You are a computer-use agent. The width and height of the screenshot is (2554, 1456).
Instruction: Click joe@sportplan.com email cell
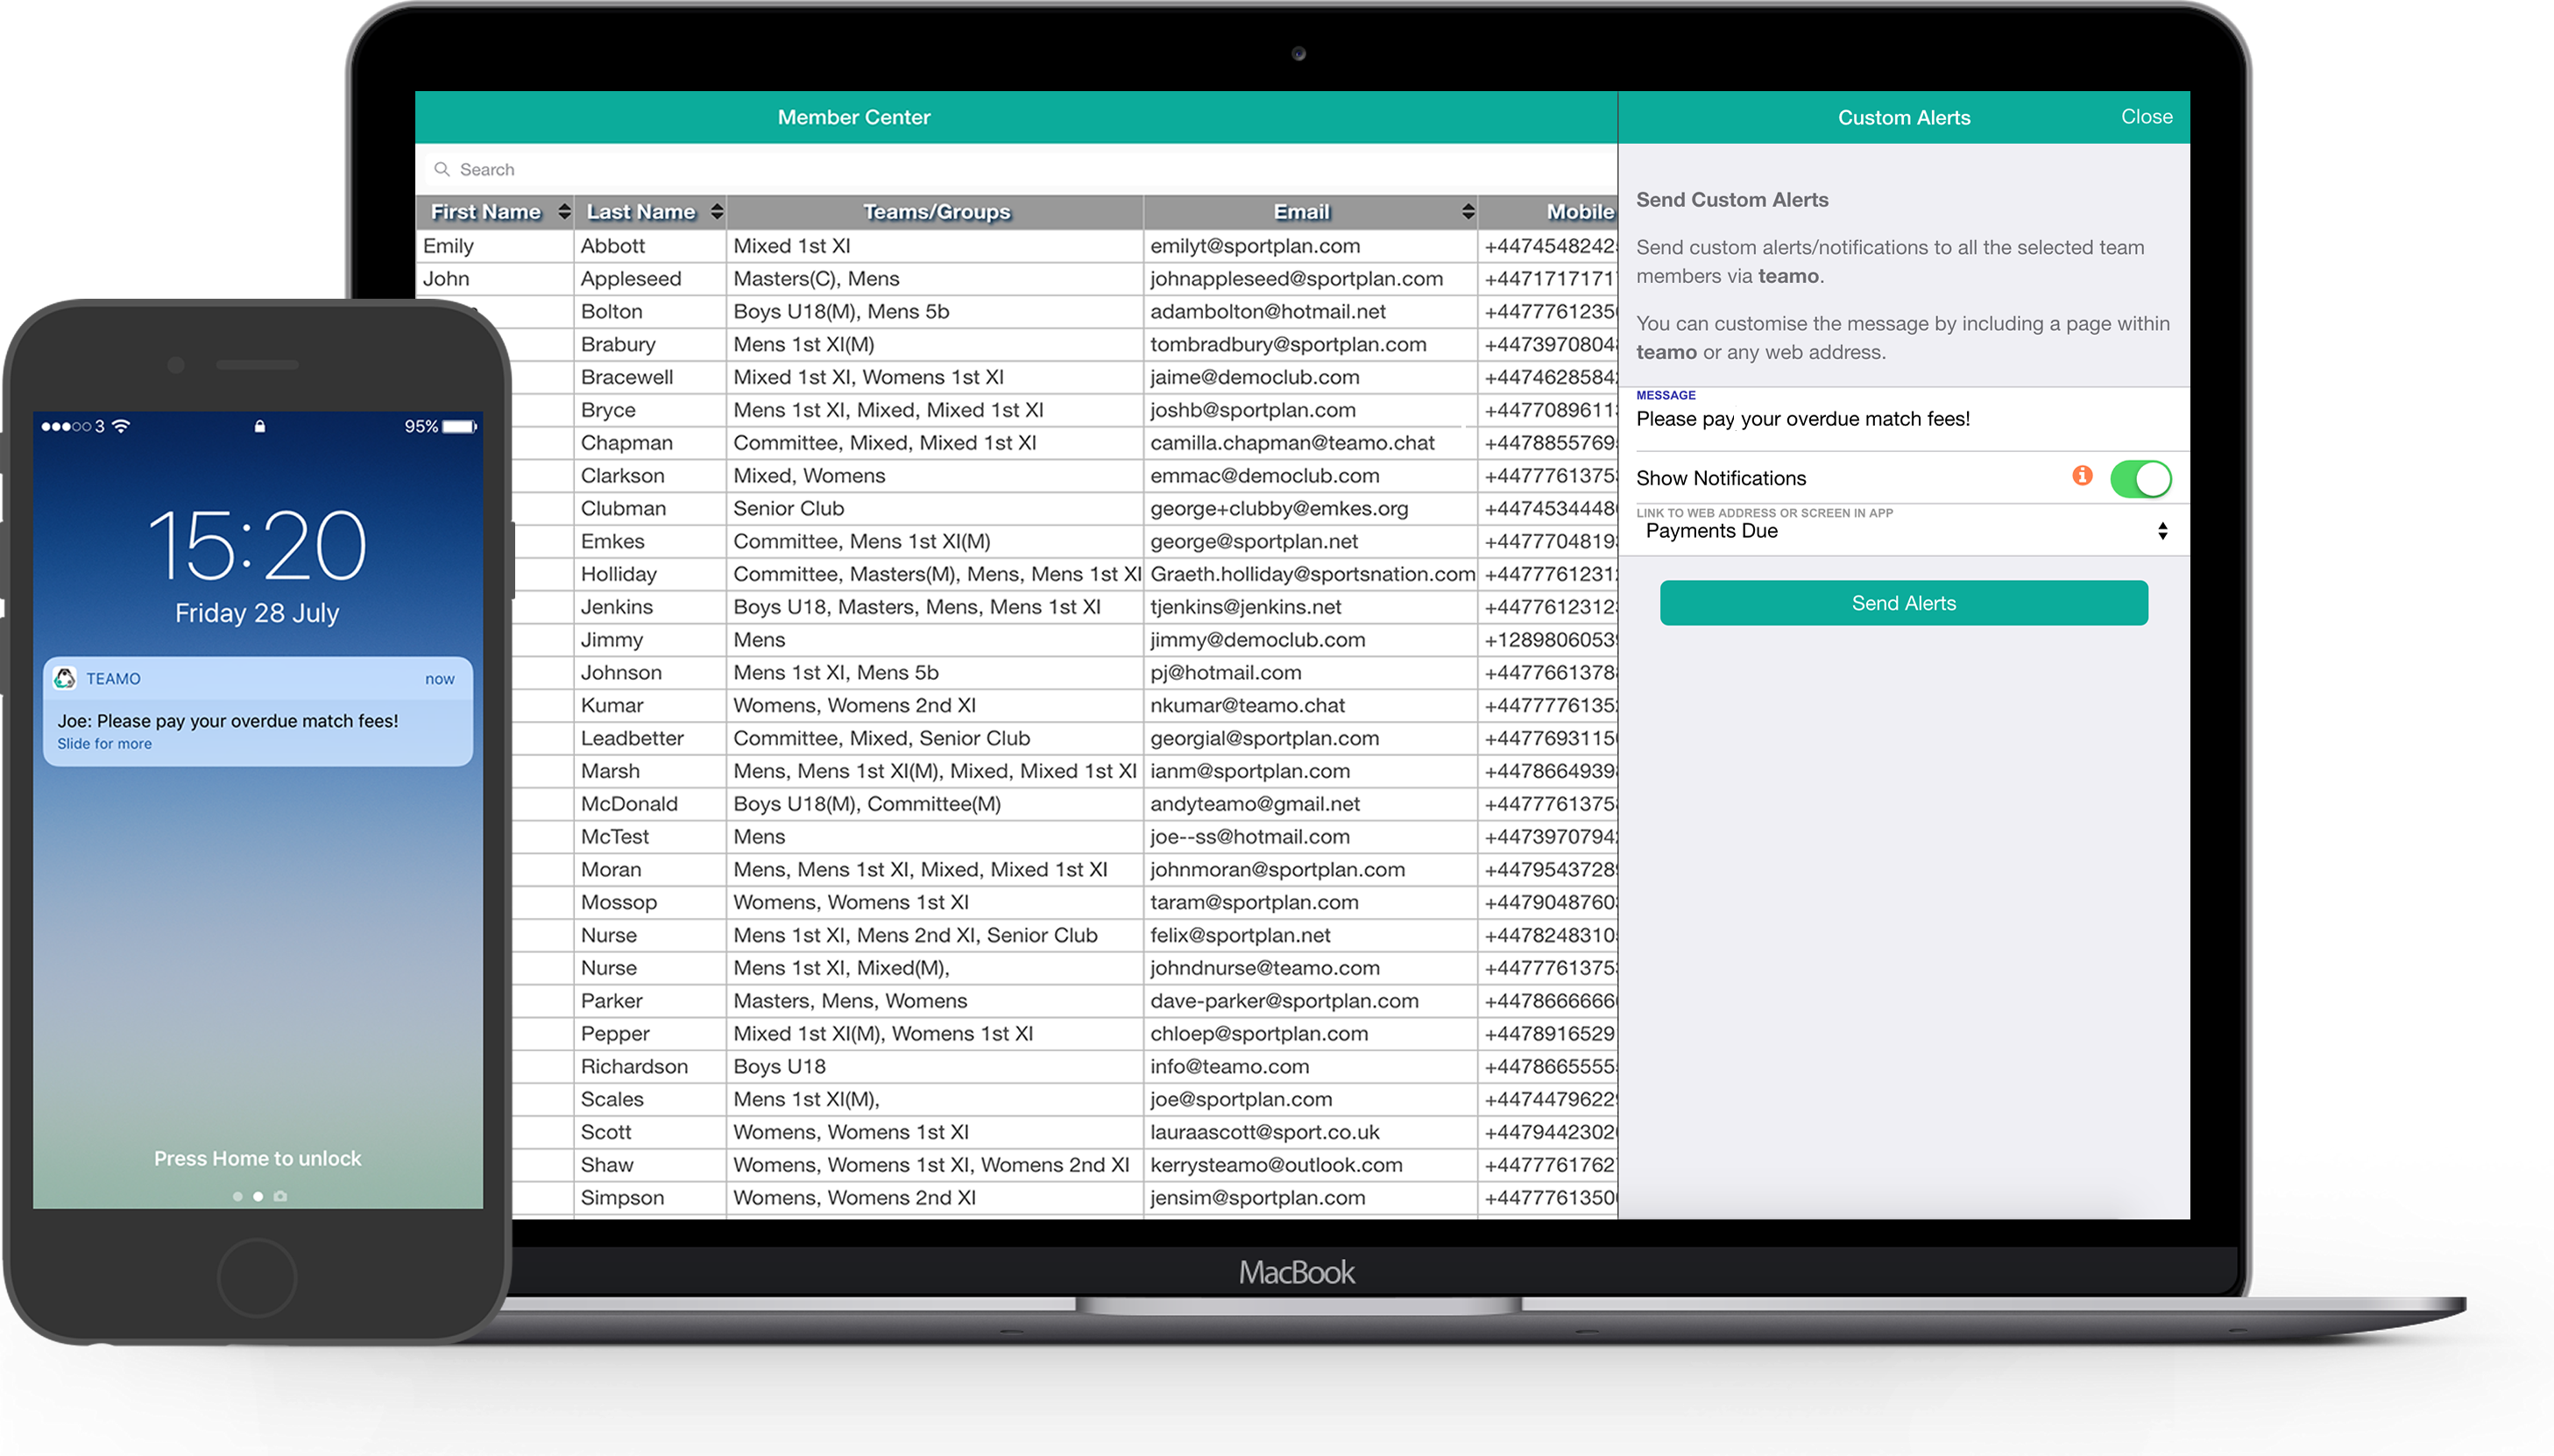[x=1310, y=1100]
